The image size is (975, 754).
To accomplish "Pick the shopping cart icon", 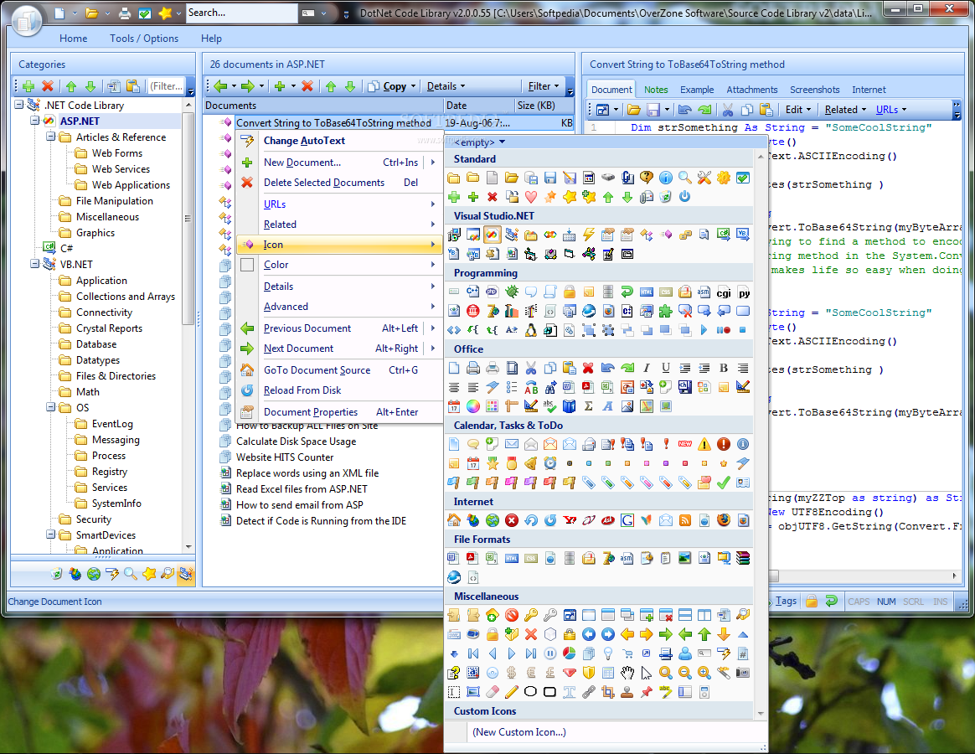I will pos(627,653).
